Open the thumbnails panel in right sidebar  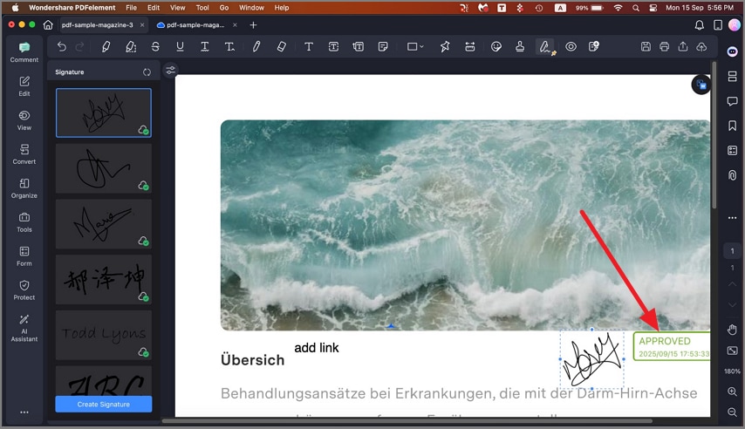tap(732, 76)
